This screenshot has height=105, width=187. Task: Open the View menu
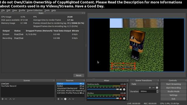[15, 10]
